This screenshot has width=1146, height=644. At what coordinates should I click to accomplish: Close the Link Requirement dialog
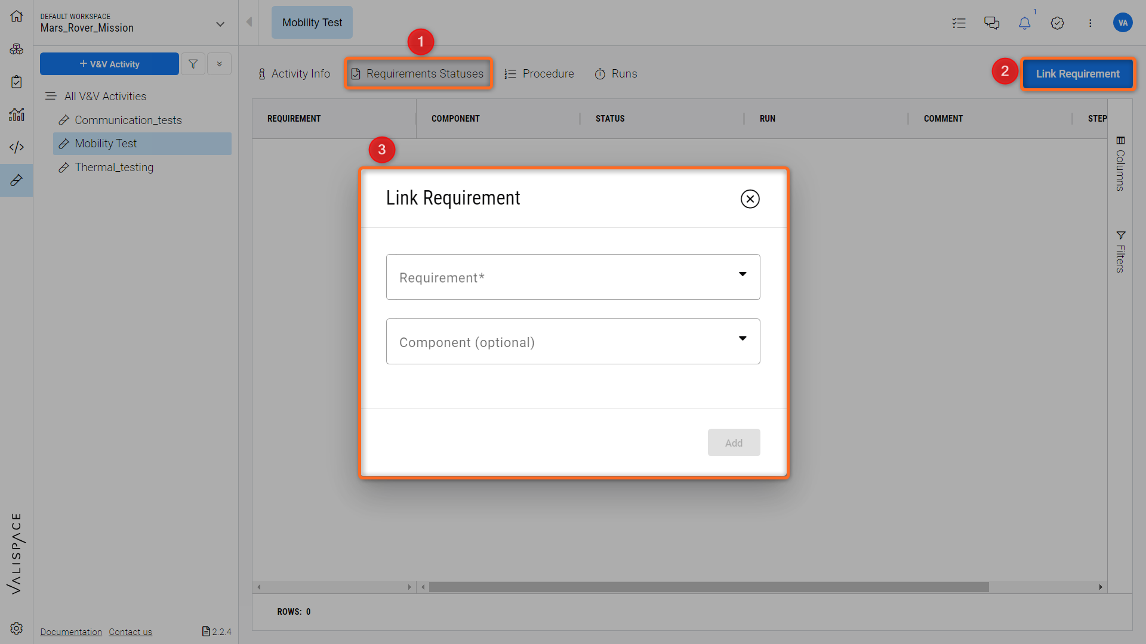tap(750, 199)
